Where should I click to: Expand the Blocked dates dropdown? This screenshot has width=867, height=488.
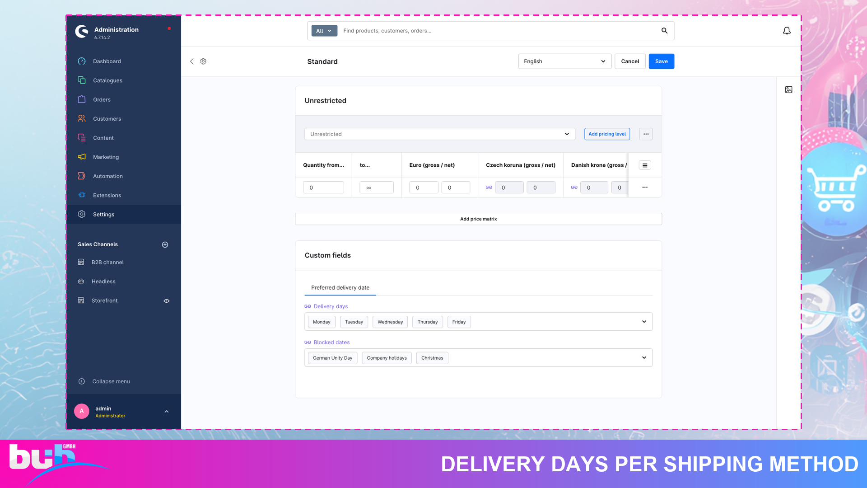[644, 358]
